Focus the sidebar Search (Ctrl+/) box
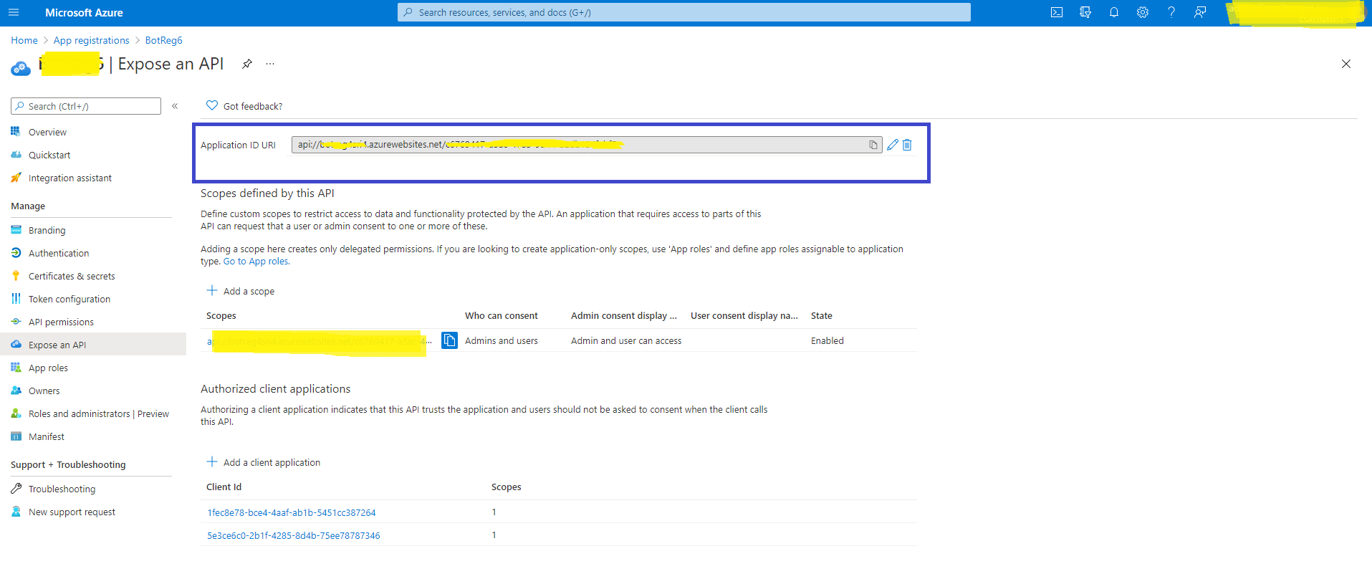The width and height of the screenshot is (1372, 579). [x=86, y=106]
